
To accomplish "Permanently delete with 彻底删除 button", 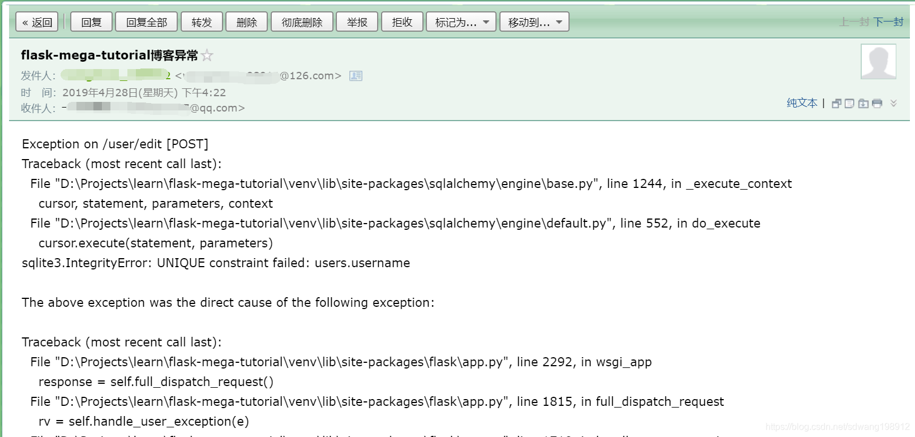I will pos(302,22).
